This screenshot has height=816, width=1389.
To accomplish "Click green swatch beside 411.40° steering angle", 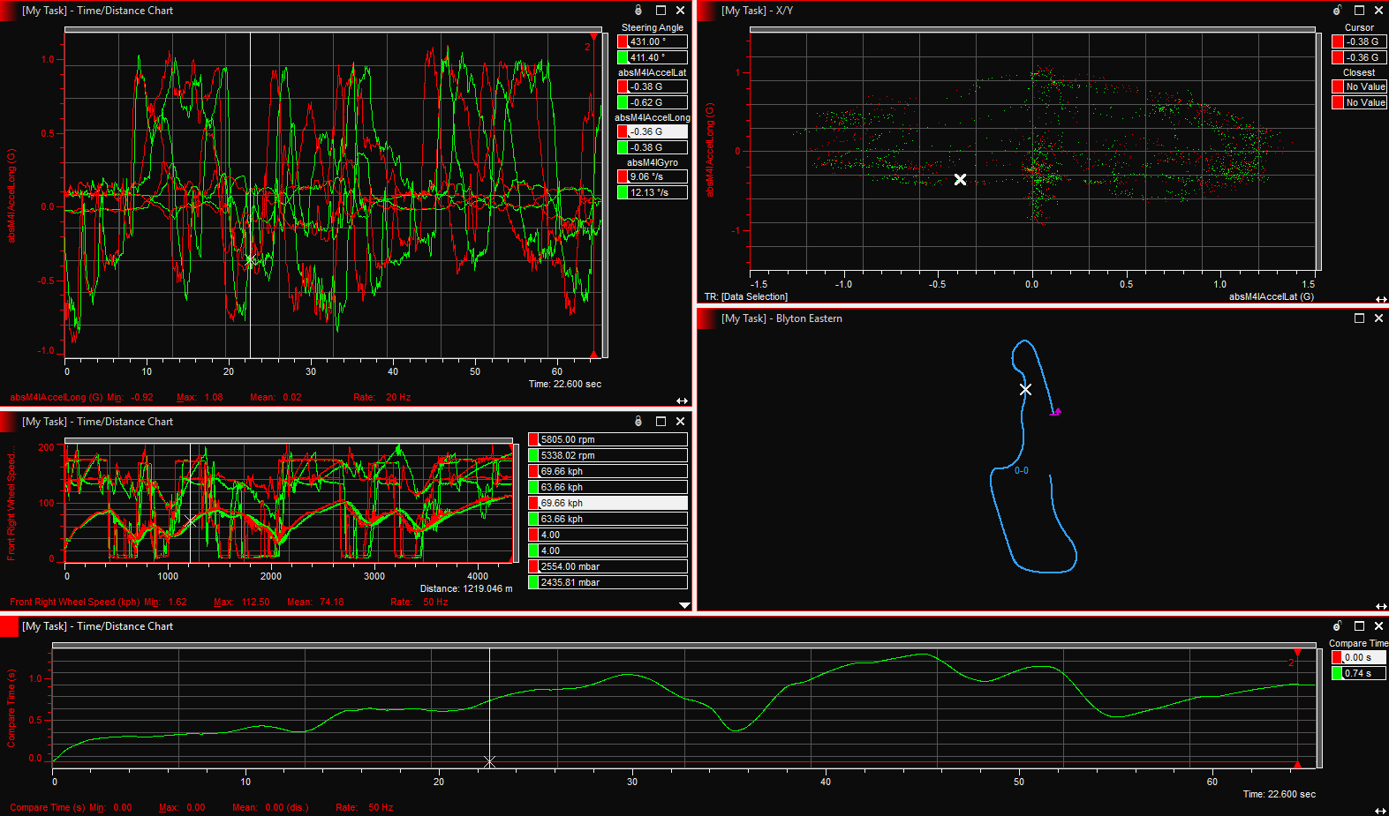I will [x=623, y=57].
